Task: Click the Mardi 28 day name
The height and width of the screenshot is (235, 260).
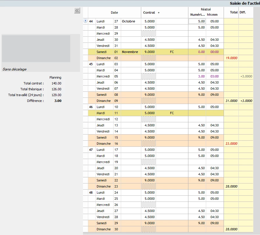Action: 101,27
